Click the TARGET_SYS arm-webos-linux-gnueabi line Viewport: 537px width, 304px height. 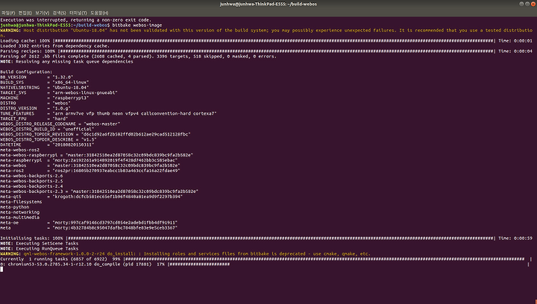pyautogui.click(x=59, y=92)
